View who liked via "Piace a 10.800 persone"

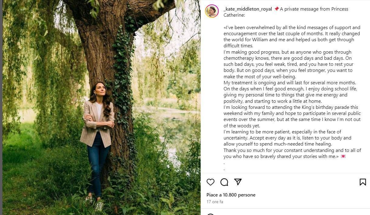click(231, 195)
